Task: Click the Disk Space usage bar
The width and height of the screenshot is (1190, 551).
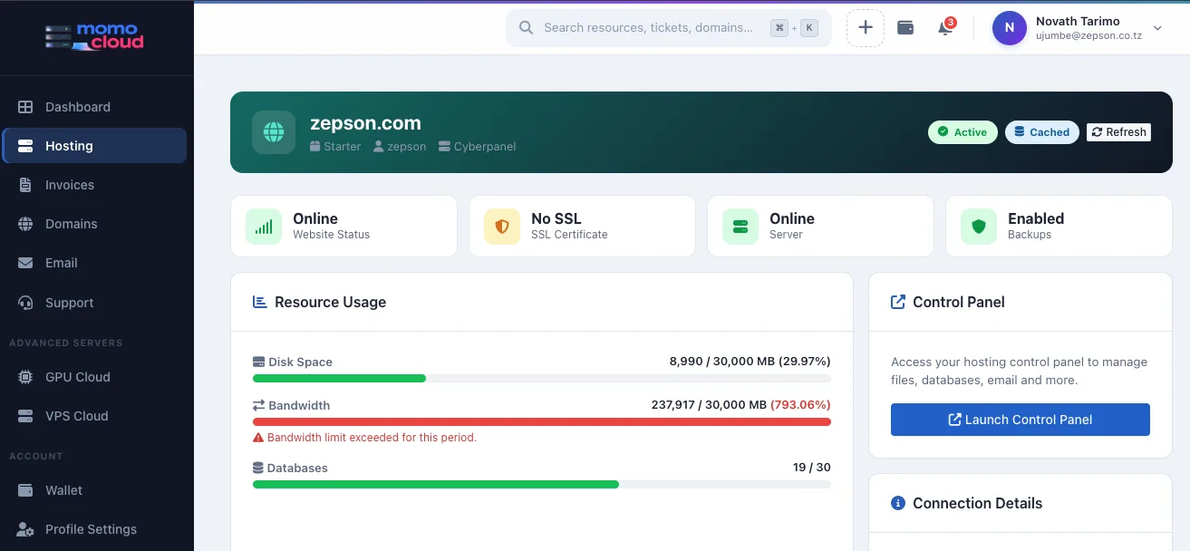Action: tap(542, 378)
